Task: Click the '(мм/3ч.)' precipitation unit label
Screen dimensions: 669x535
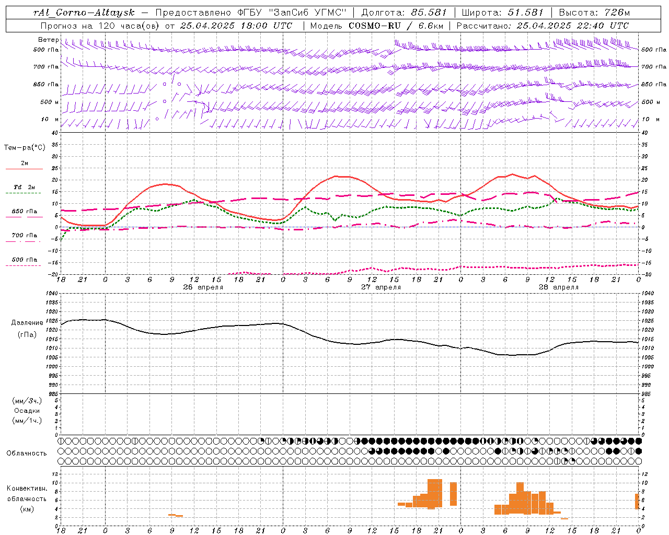Action: pos(27,401)
